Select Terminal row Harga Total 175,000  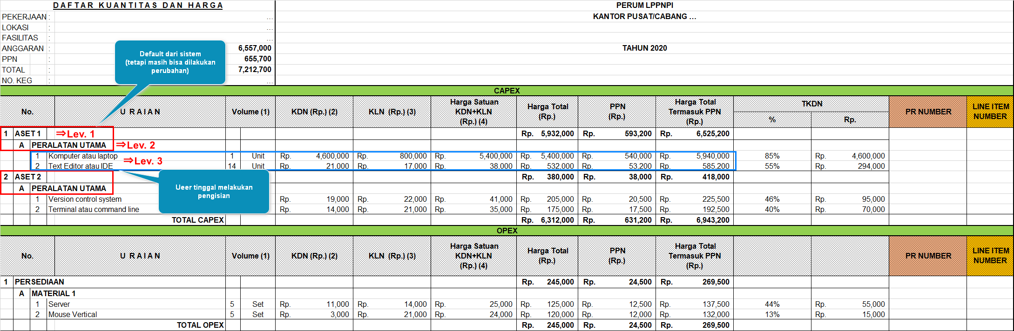[561, 209]
